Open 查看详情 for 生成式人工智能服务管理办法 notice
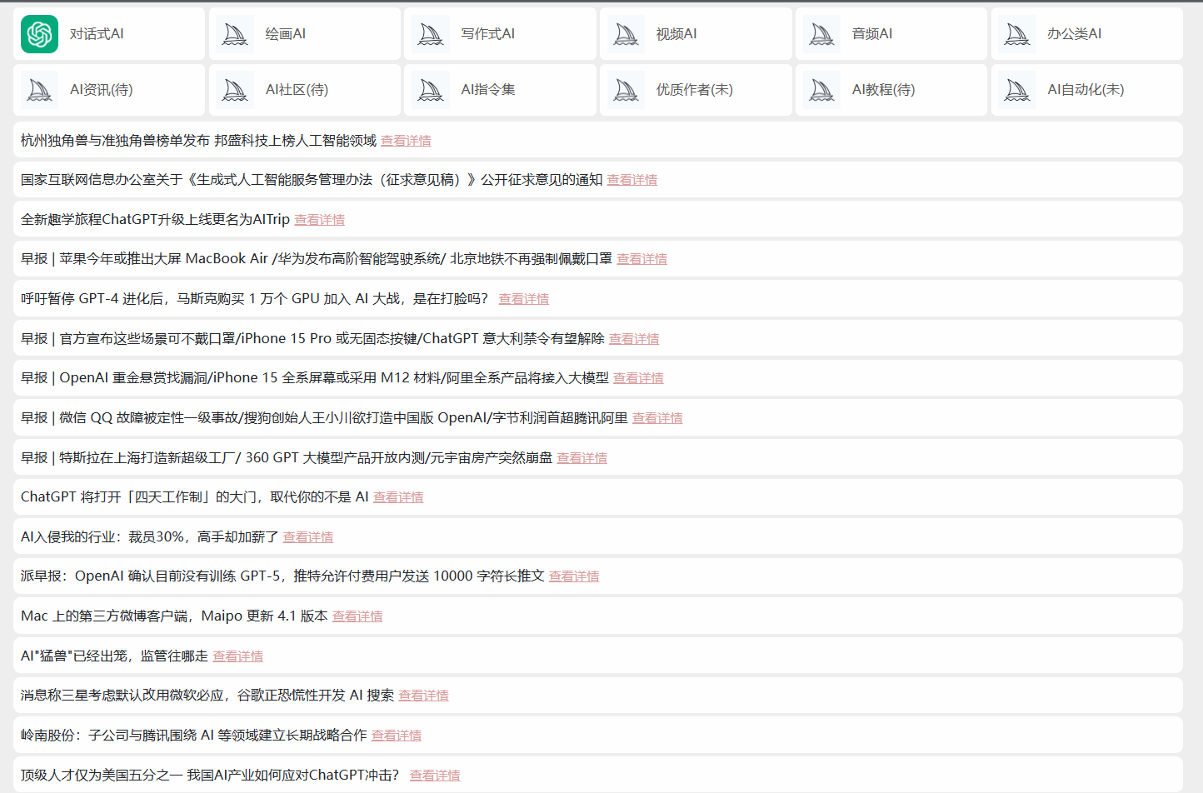 pos(631,180)
